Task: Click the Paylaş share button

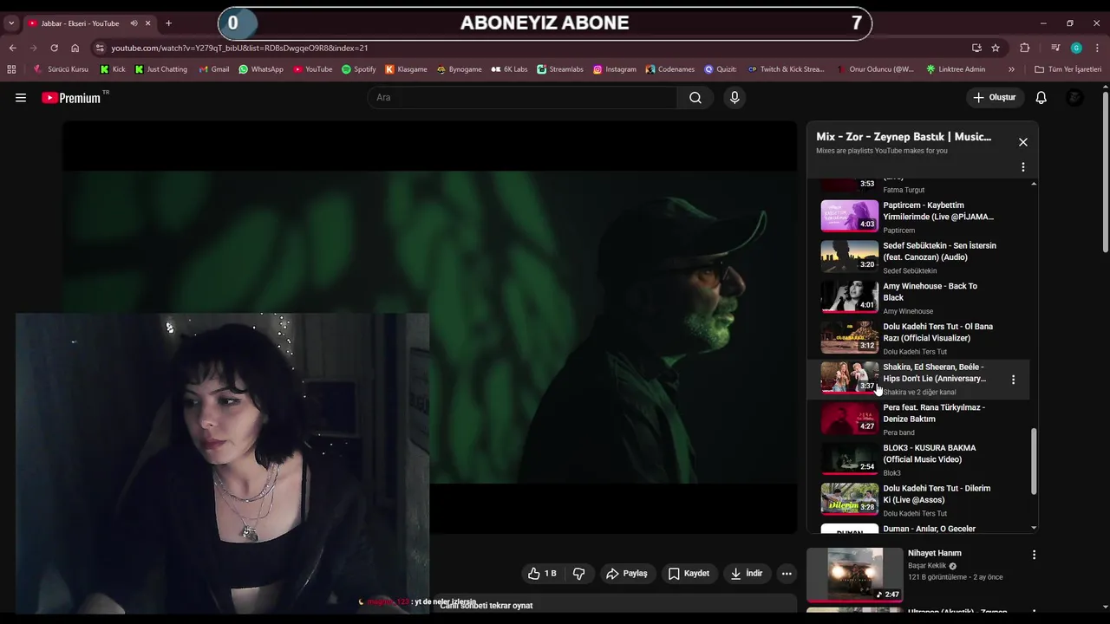Action: pyautogui.click(x=627, y=574)
